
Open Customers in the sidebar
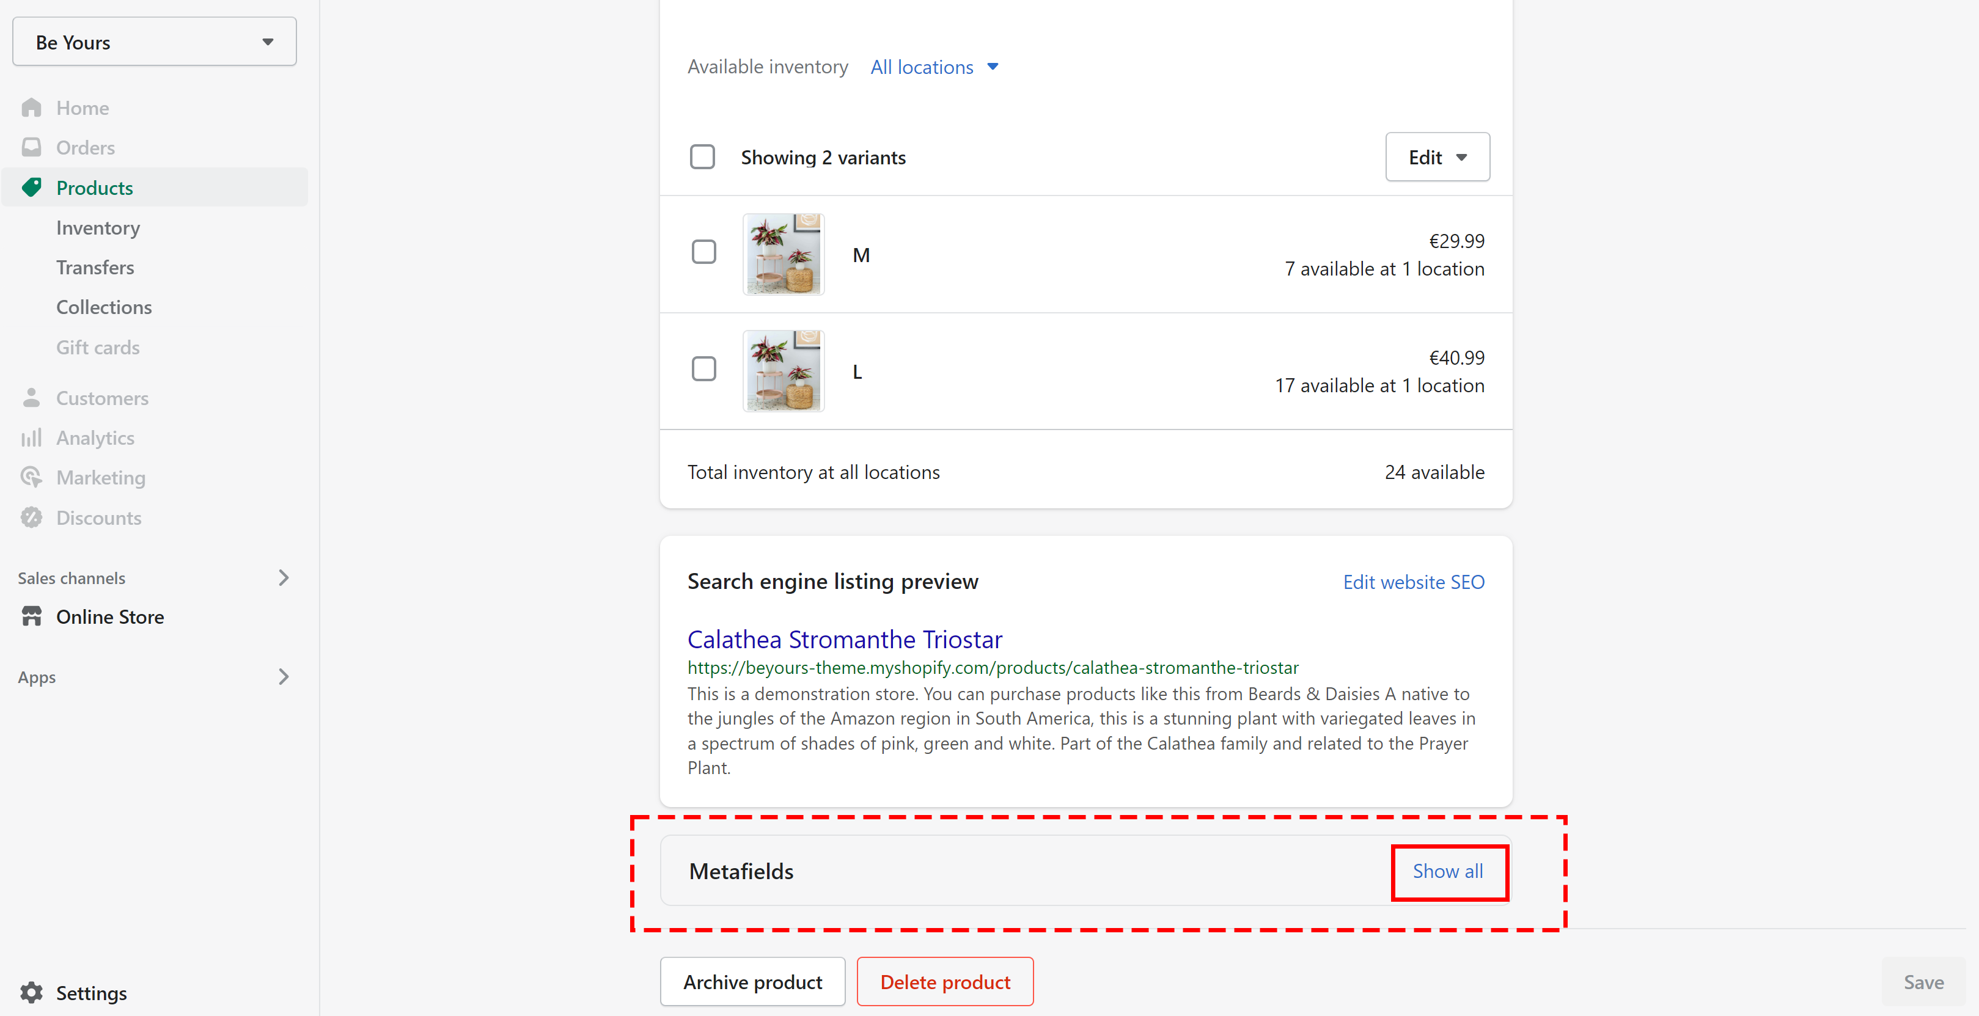tap(102, 398)
